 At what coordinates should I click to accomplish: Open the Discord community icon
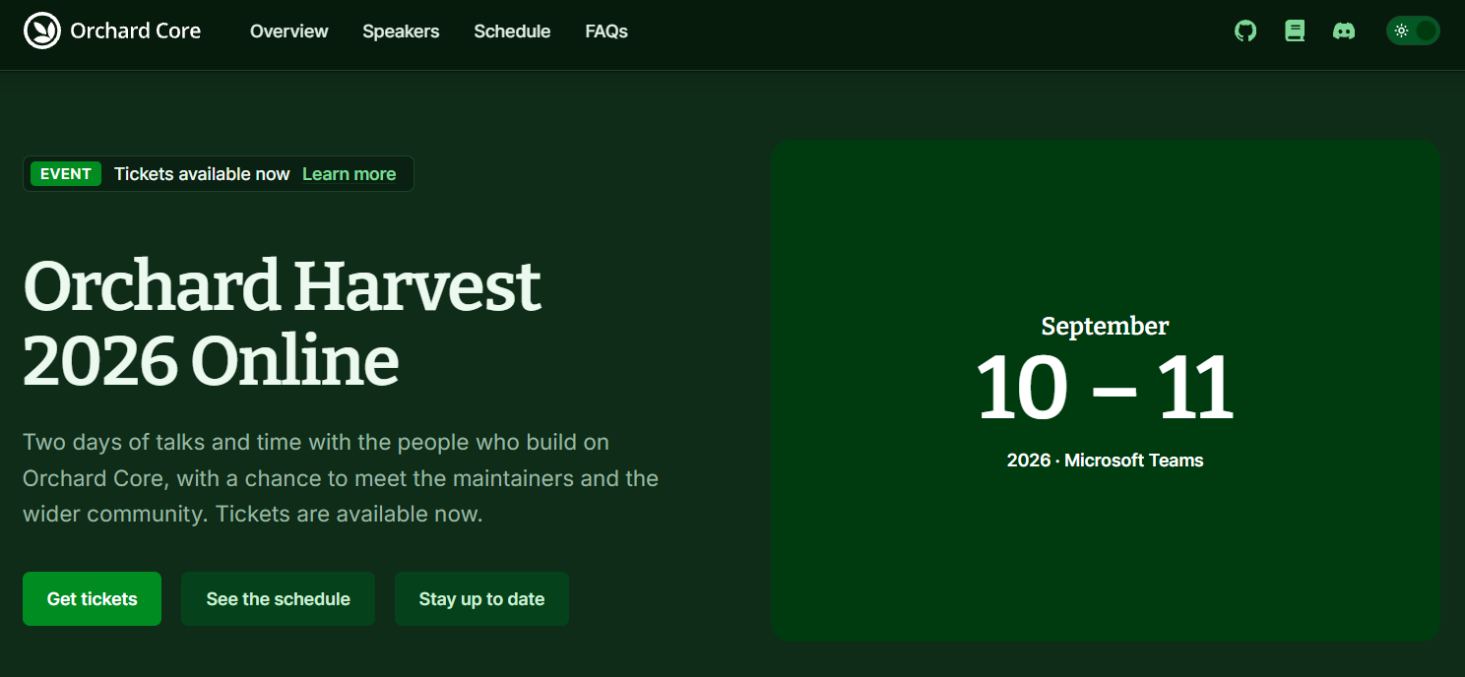1343,31
